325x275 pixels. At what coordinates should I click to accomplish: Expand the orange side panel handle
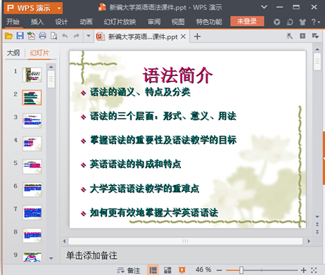coord(324,158)
